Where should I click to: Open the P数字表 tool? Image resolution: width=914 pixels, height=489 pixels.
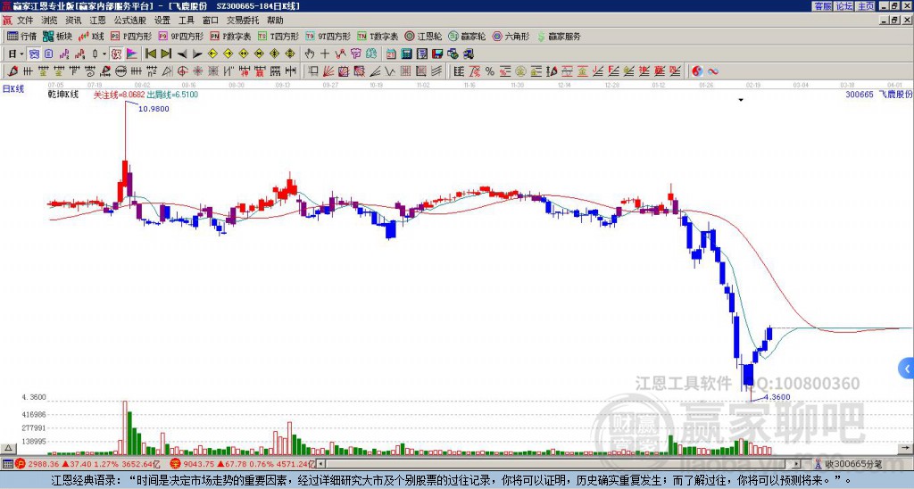(231, 36)
